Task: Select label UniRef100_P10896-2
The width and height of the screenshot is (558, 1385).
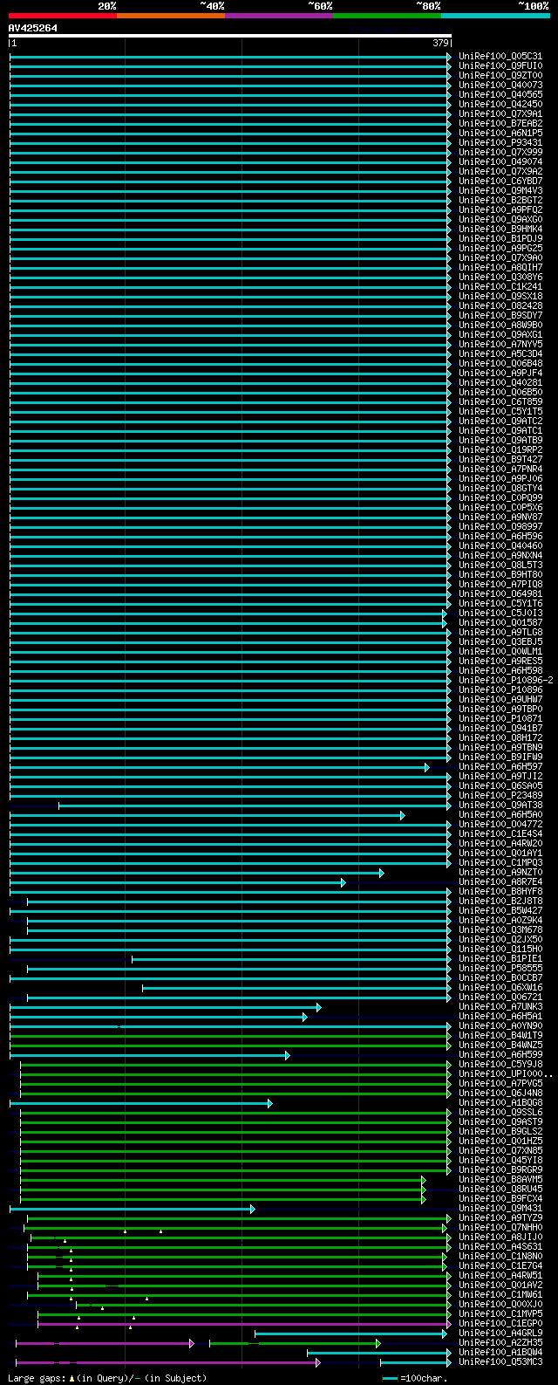Action: [506, 680]
